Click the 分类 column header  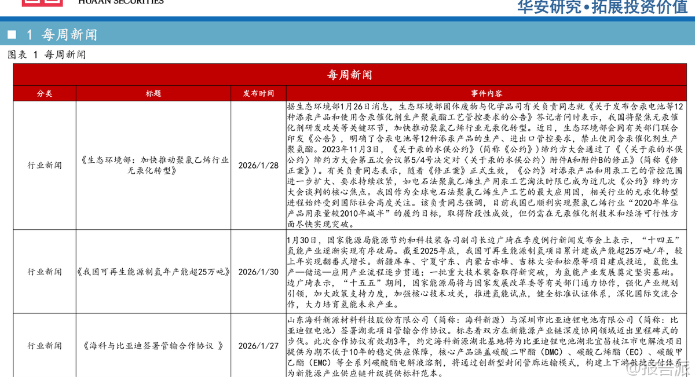(45, 94)
